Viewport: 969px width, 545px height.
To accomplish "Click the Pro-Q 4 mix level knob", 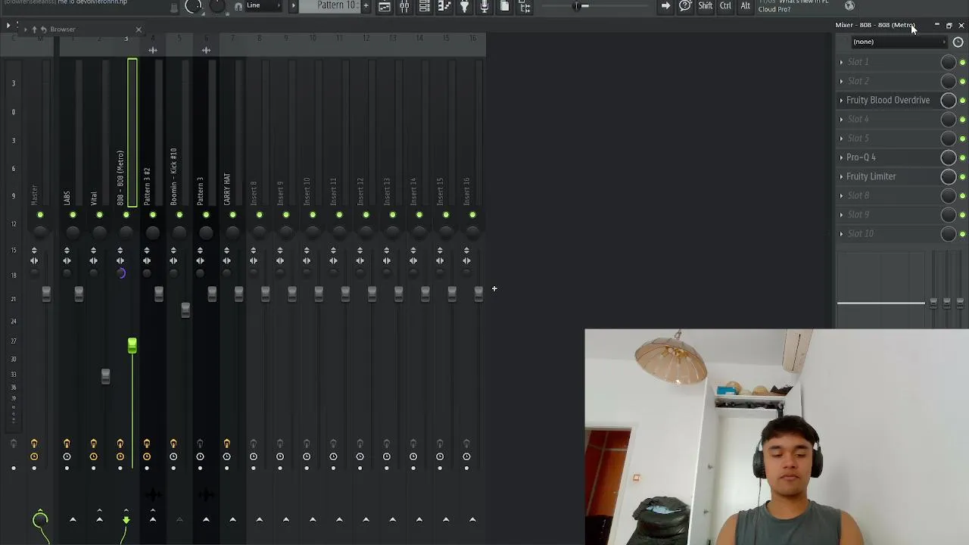I will pyautogui.click(x=948, y=157).
